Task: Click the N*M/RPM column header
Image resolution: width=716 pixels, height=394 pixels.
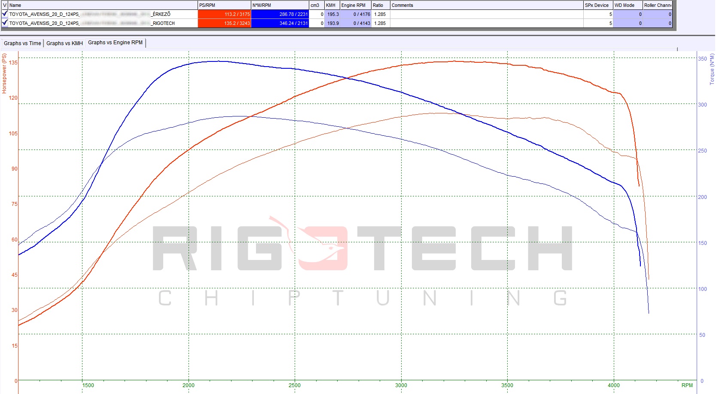Action: (280, 5)
